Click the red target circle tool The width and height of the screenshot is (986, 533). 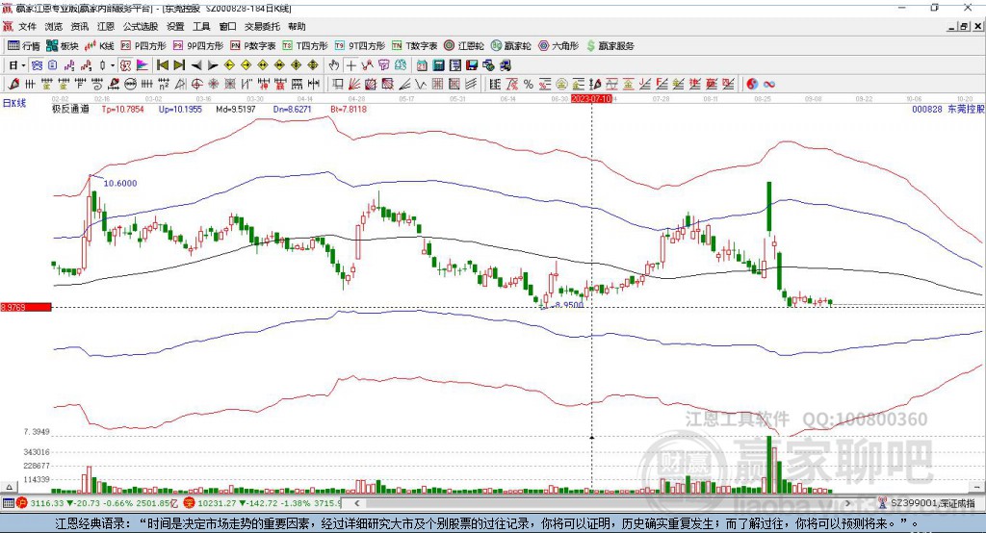(x=196, y=84)
